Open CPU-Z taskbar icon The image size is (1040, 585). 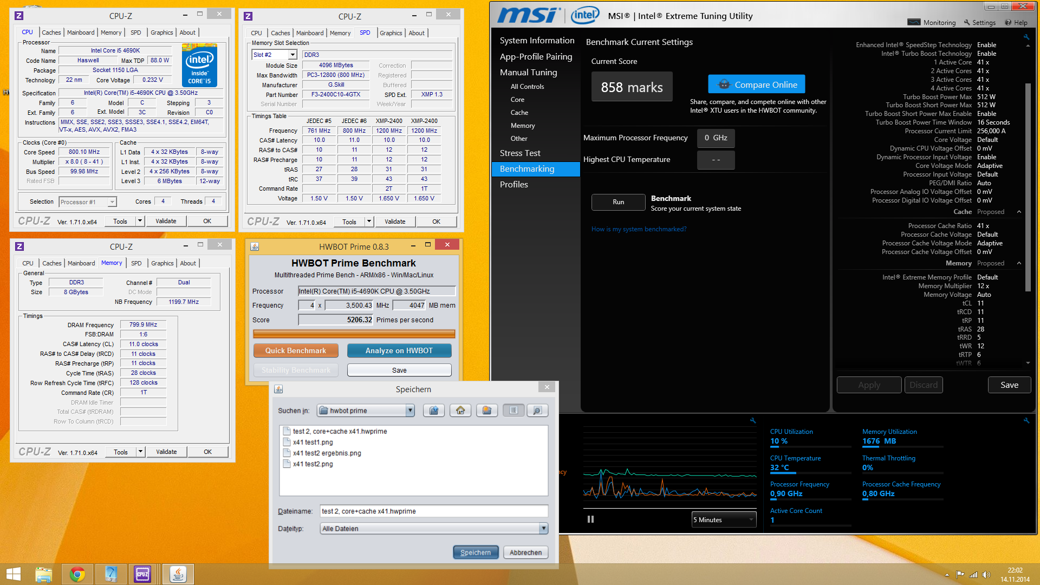[x=143, y=574]
